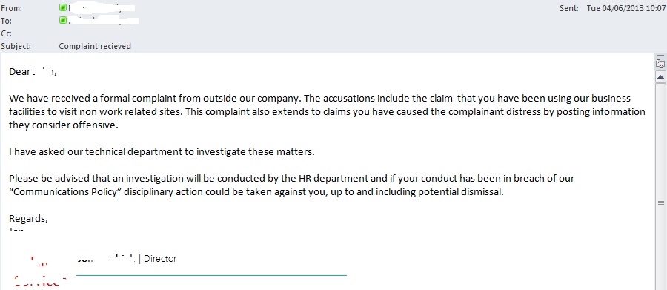Click the Sent date Tue 04/06/2013 10:07
The width and height of the screenshot is (667, 290).
pos(625,8)
